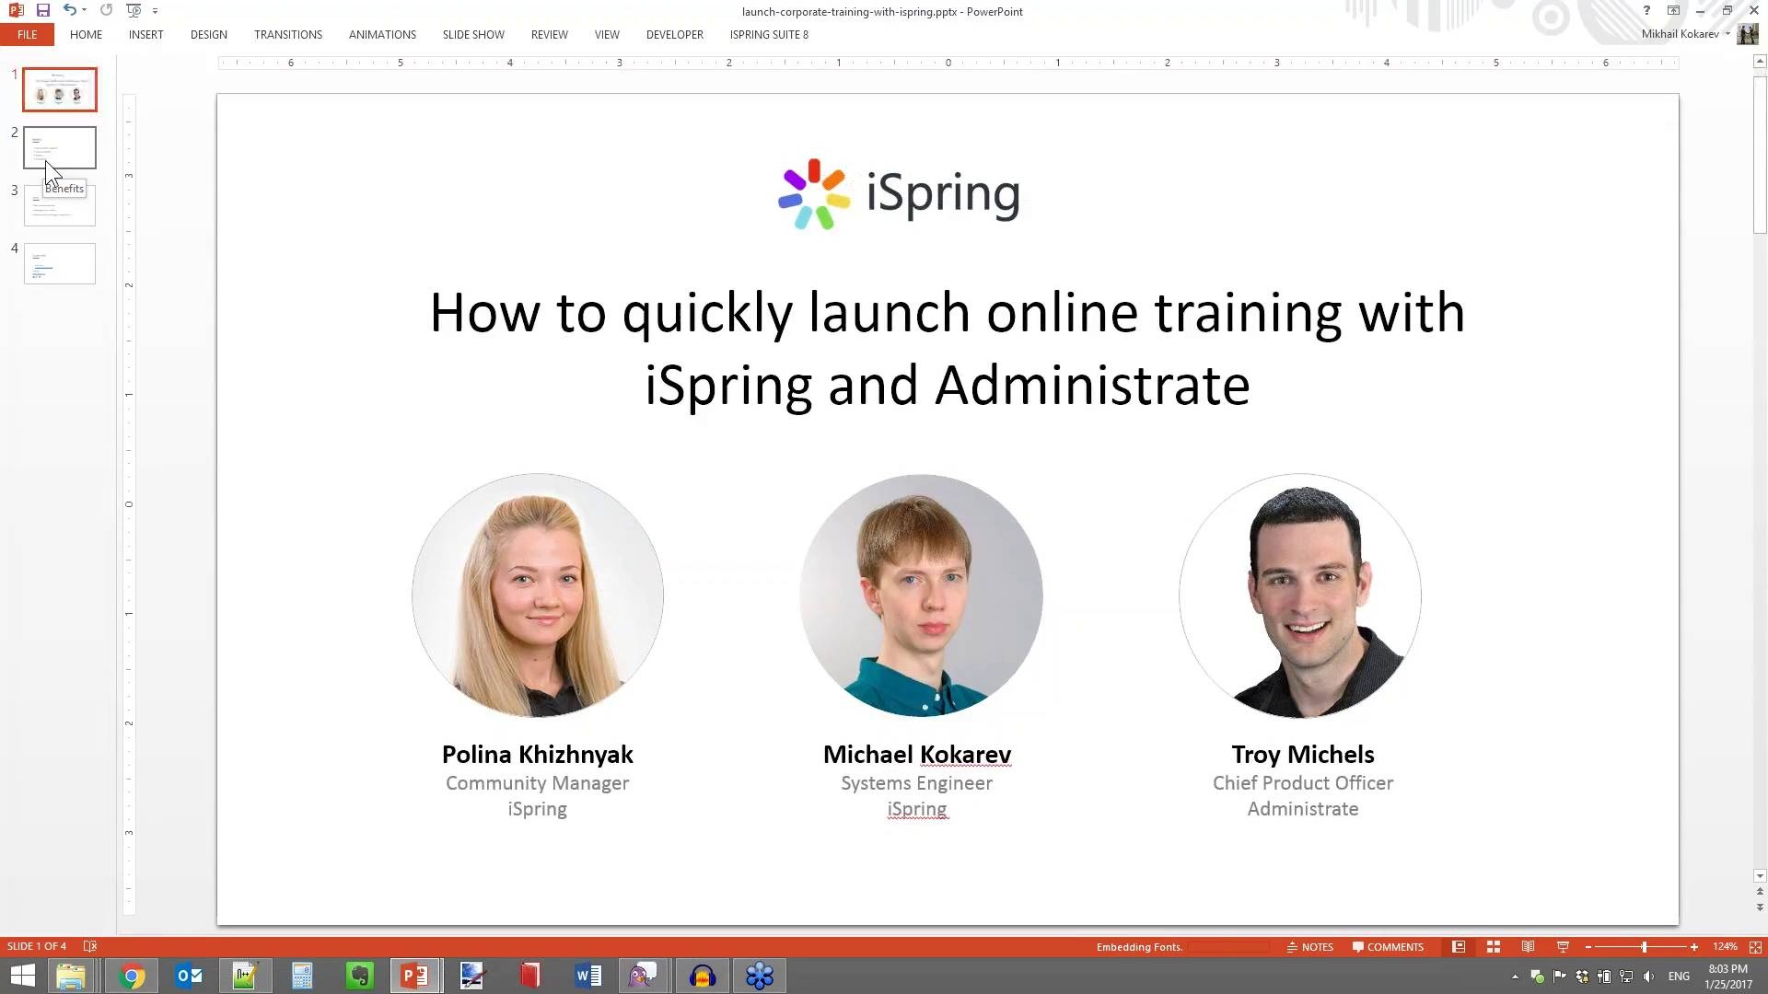Save the presentation from the quick access toolbar

click(x=42, y=10)
